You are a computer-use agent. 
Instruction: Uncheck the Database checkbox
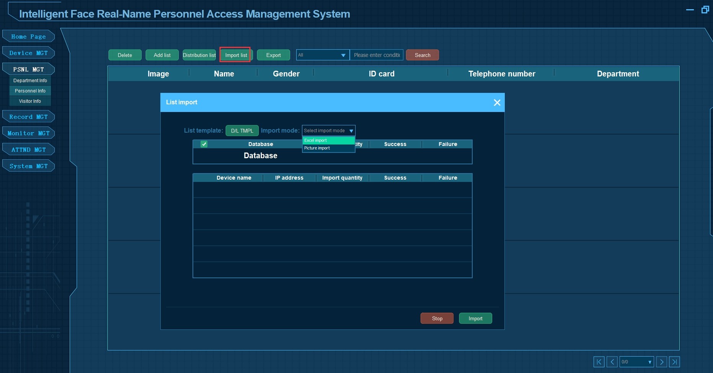point(204,144)
